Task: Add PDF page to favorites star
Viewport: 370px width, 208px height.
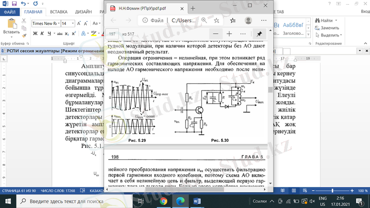Action: tap(216, 20)
